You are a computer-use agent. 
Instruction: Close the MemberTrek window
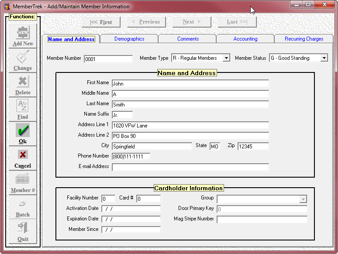(x=324, y=4)
